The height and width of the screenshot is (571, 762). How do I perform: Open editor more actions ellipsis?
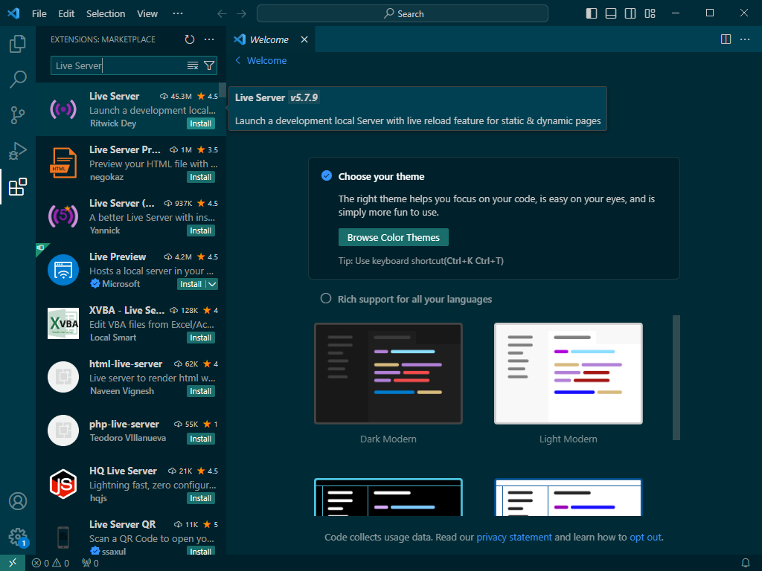(745, 39)
